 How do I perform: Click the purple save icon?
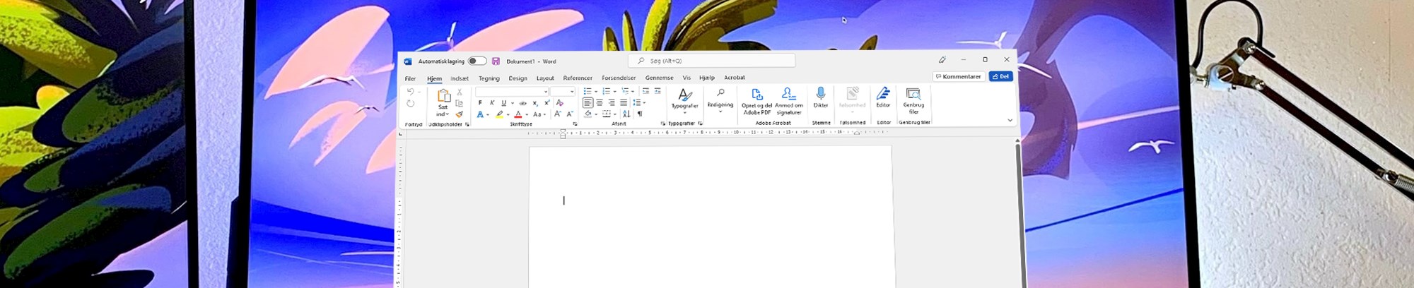[496, 61]
